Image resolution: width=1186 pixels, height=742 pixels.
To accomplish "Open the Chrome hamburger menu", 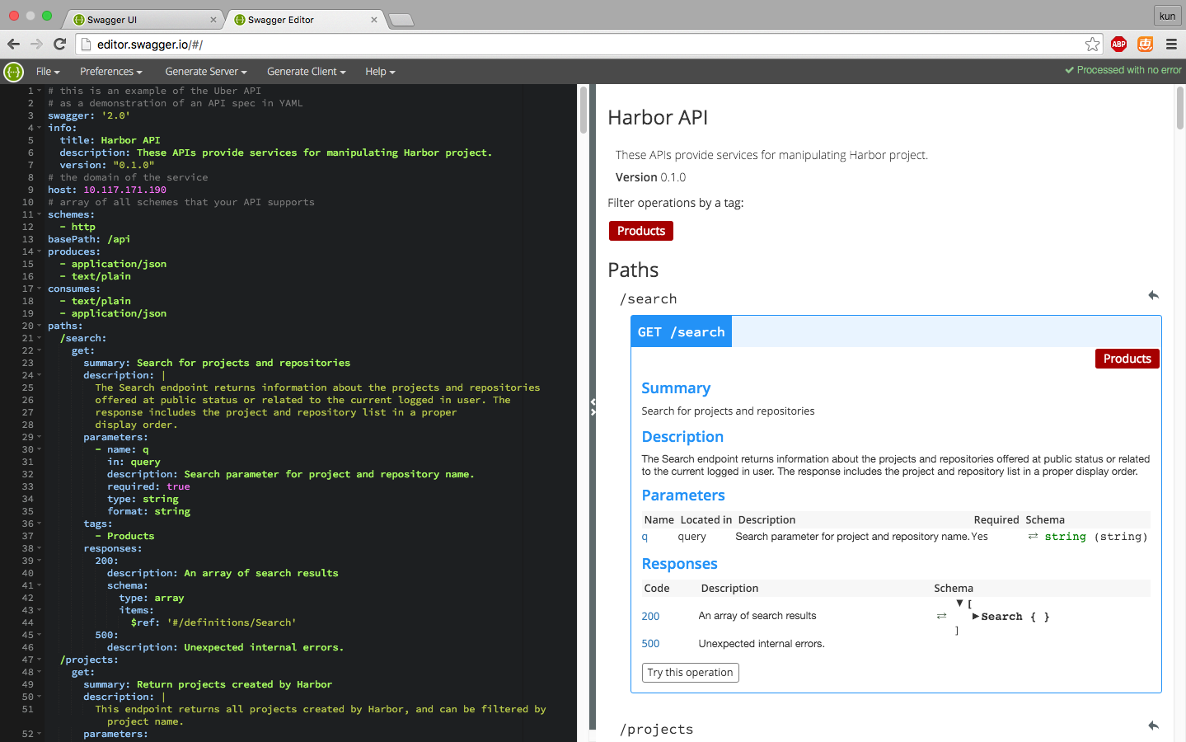I will pos(1171,45).
